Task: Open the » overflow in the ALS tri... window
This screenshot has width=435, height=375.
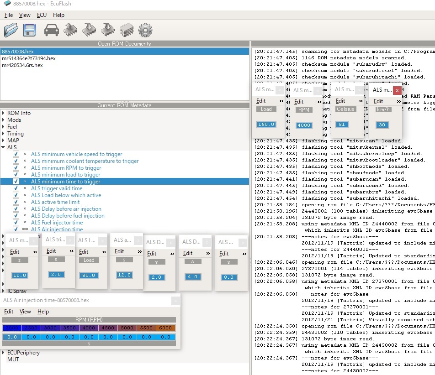Action: (72, 251)
